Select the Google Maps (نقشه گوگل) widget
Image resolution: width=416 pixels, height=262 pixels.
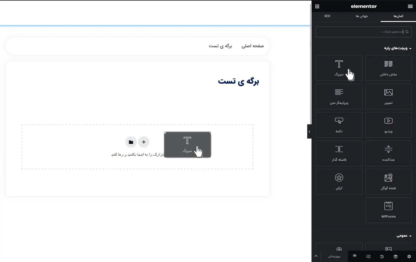pos(388,182)
